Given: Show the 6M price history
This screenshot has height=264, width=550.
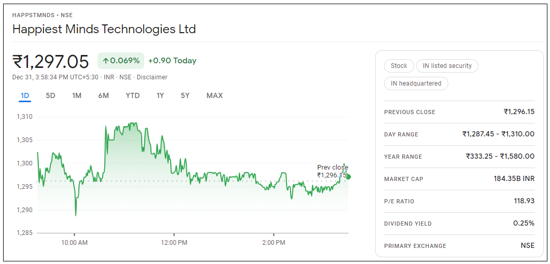Looking at the screenshot, I should pos(103,95).
